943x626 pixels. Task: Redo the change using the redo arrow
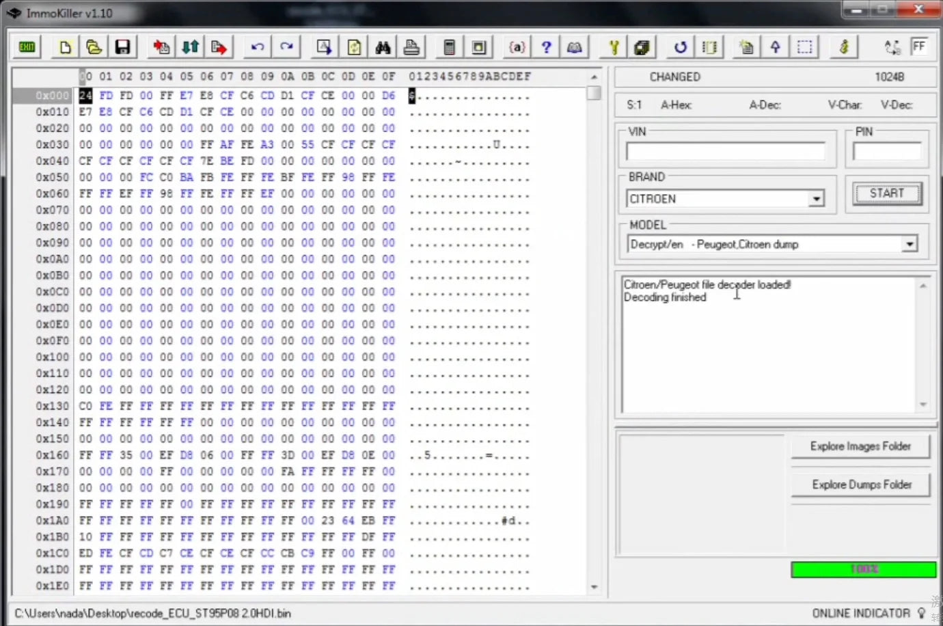point(286,46)
